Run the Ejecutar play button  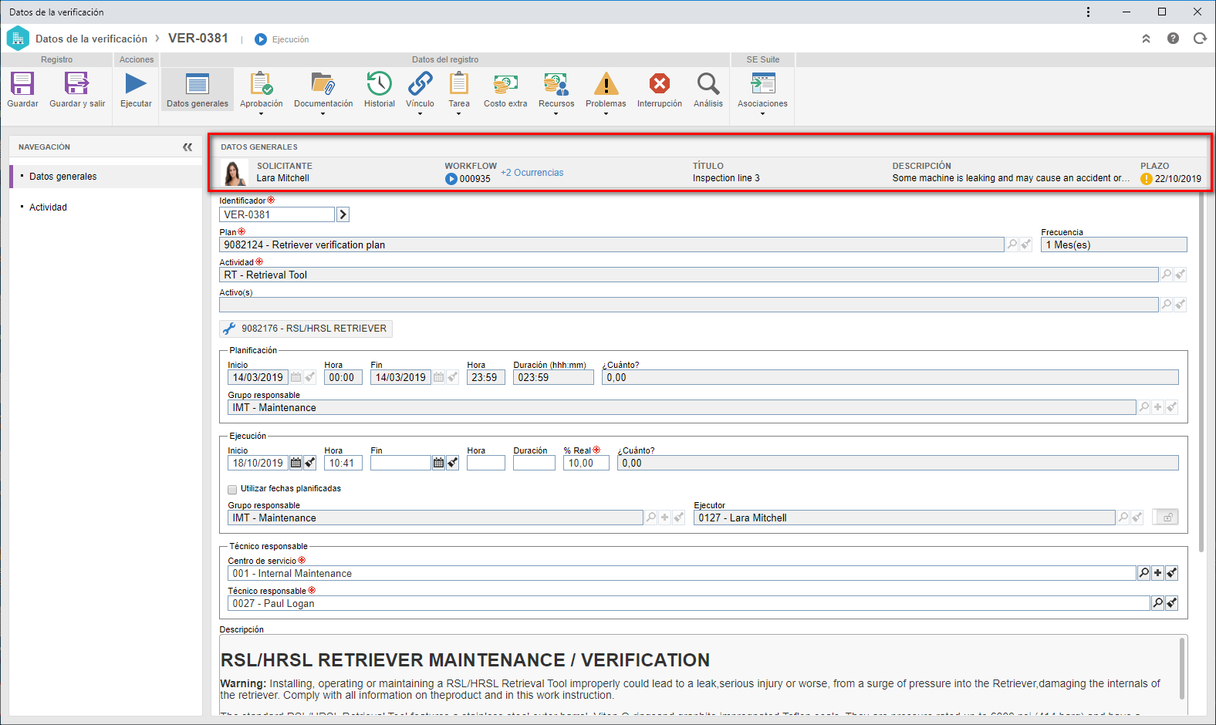coord(136,83)
